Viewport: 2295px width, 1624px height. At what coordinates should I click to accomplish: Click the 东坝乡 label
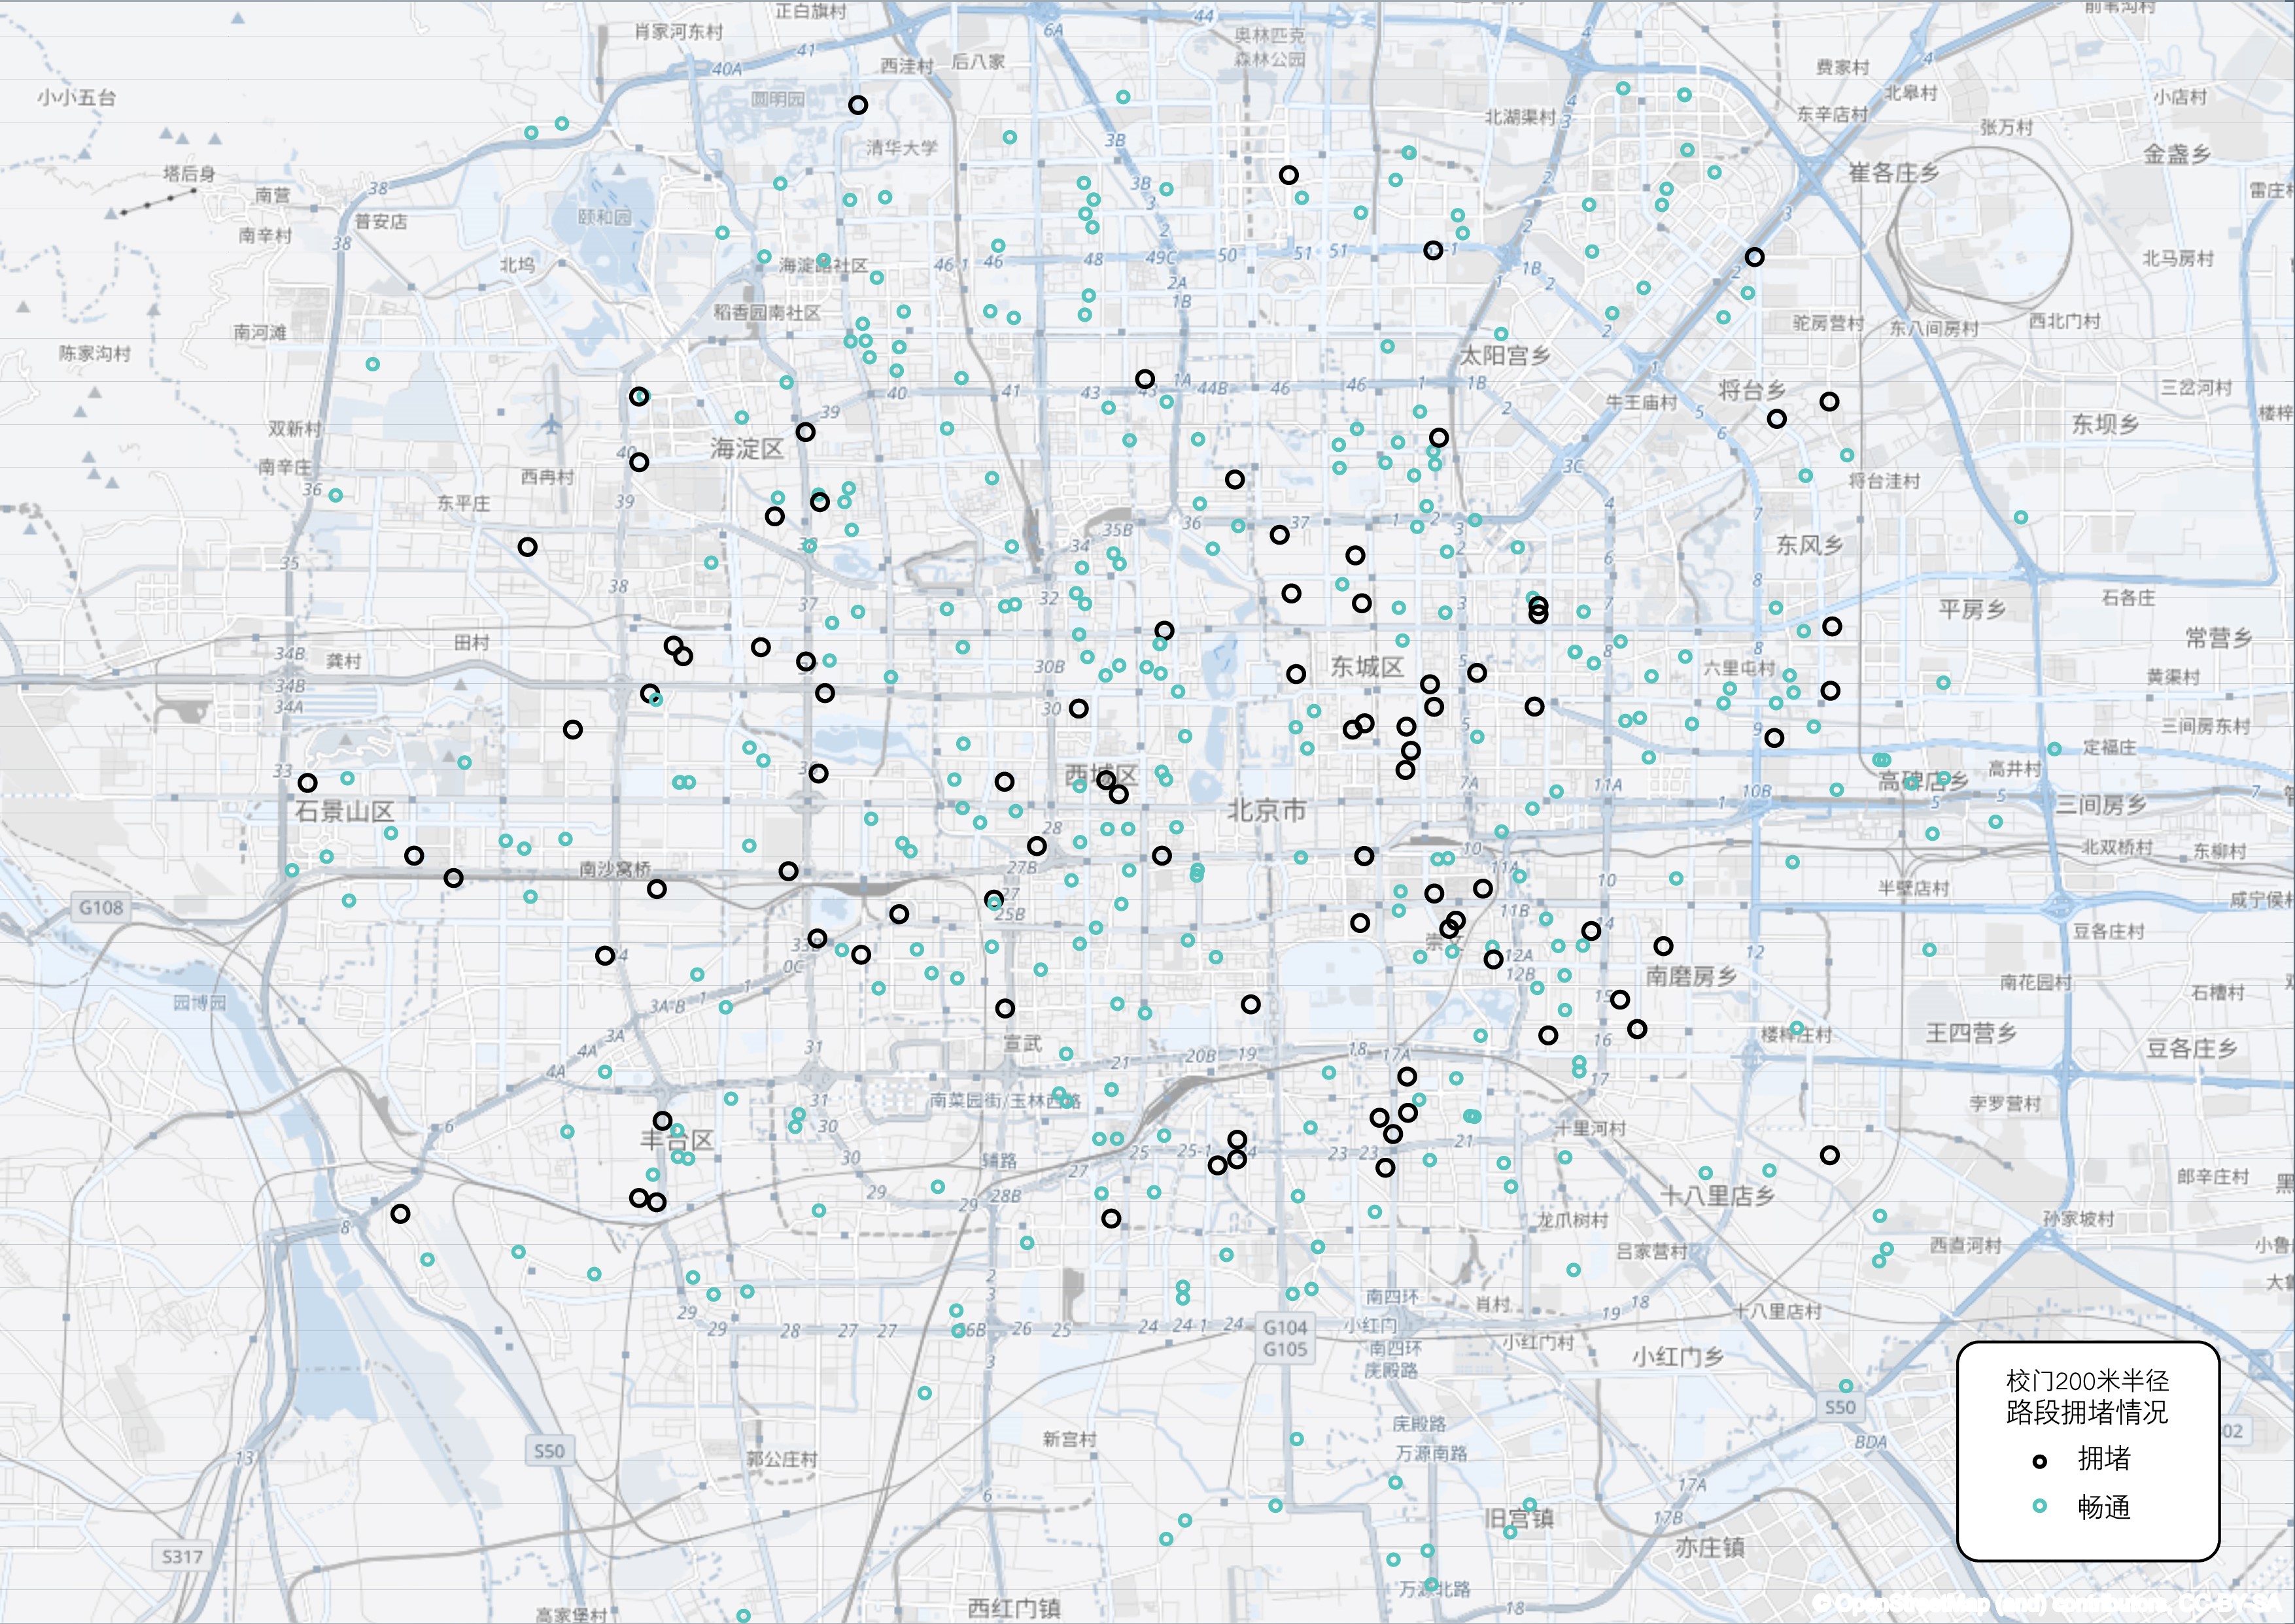[x=2106, y=424]
